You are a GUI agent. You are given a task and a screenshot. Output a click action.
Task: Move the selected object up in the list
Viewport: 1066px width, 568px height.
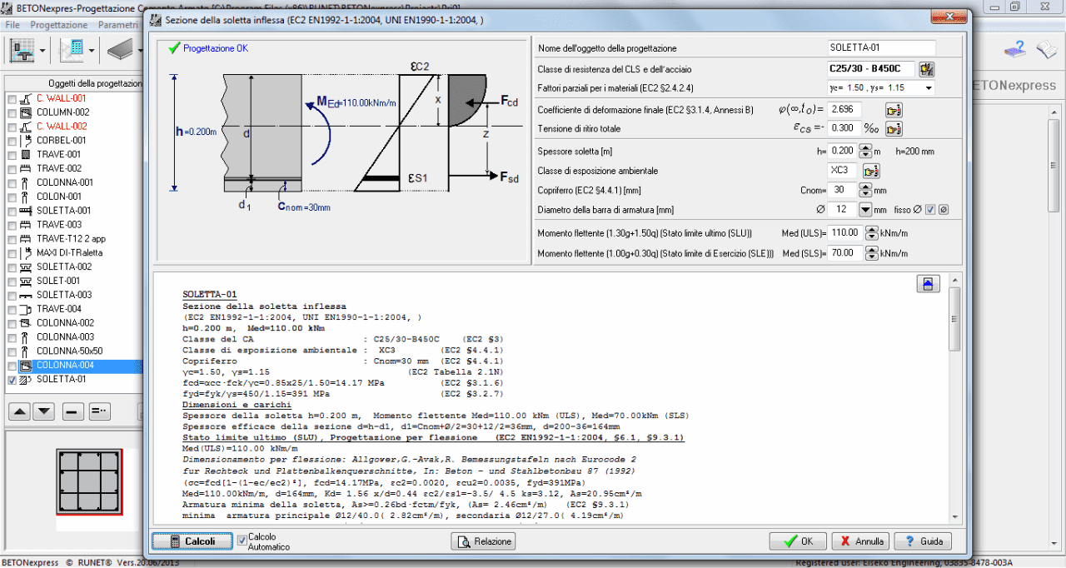(x=20, y=411)
